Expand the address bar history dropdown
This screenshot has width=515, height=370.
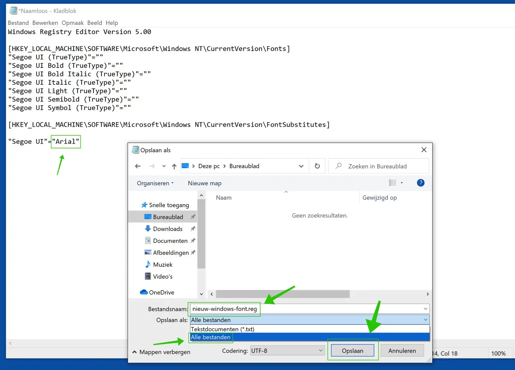coord(301,166)
